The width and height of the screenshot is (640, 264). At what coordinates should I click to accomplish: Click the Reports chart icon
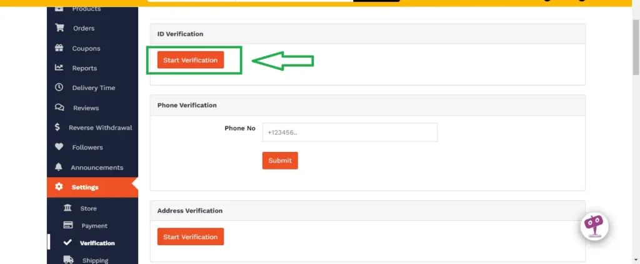pos(59,68)
